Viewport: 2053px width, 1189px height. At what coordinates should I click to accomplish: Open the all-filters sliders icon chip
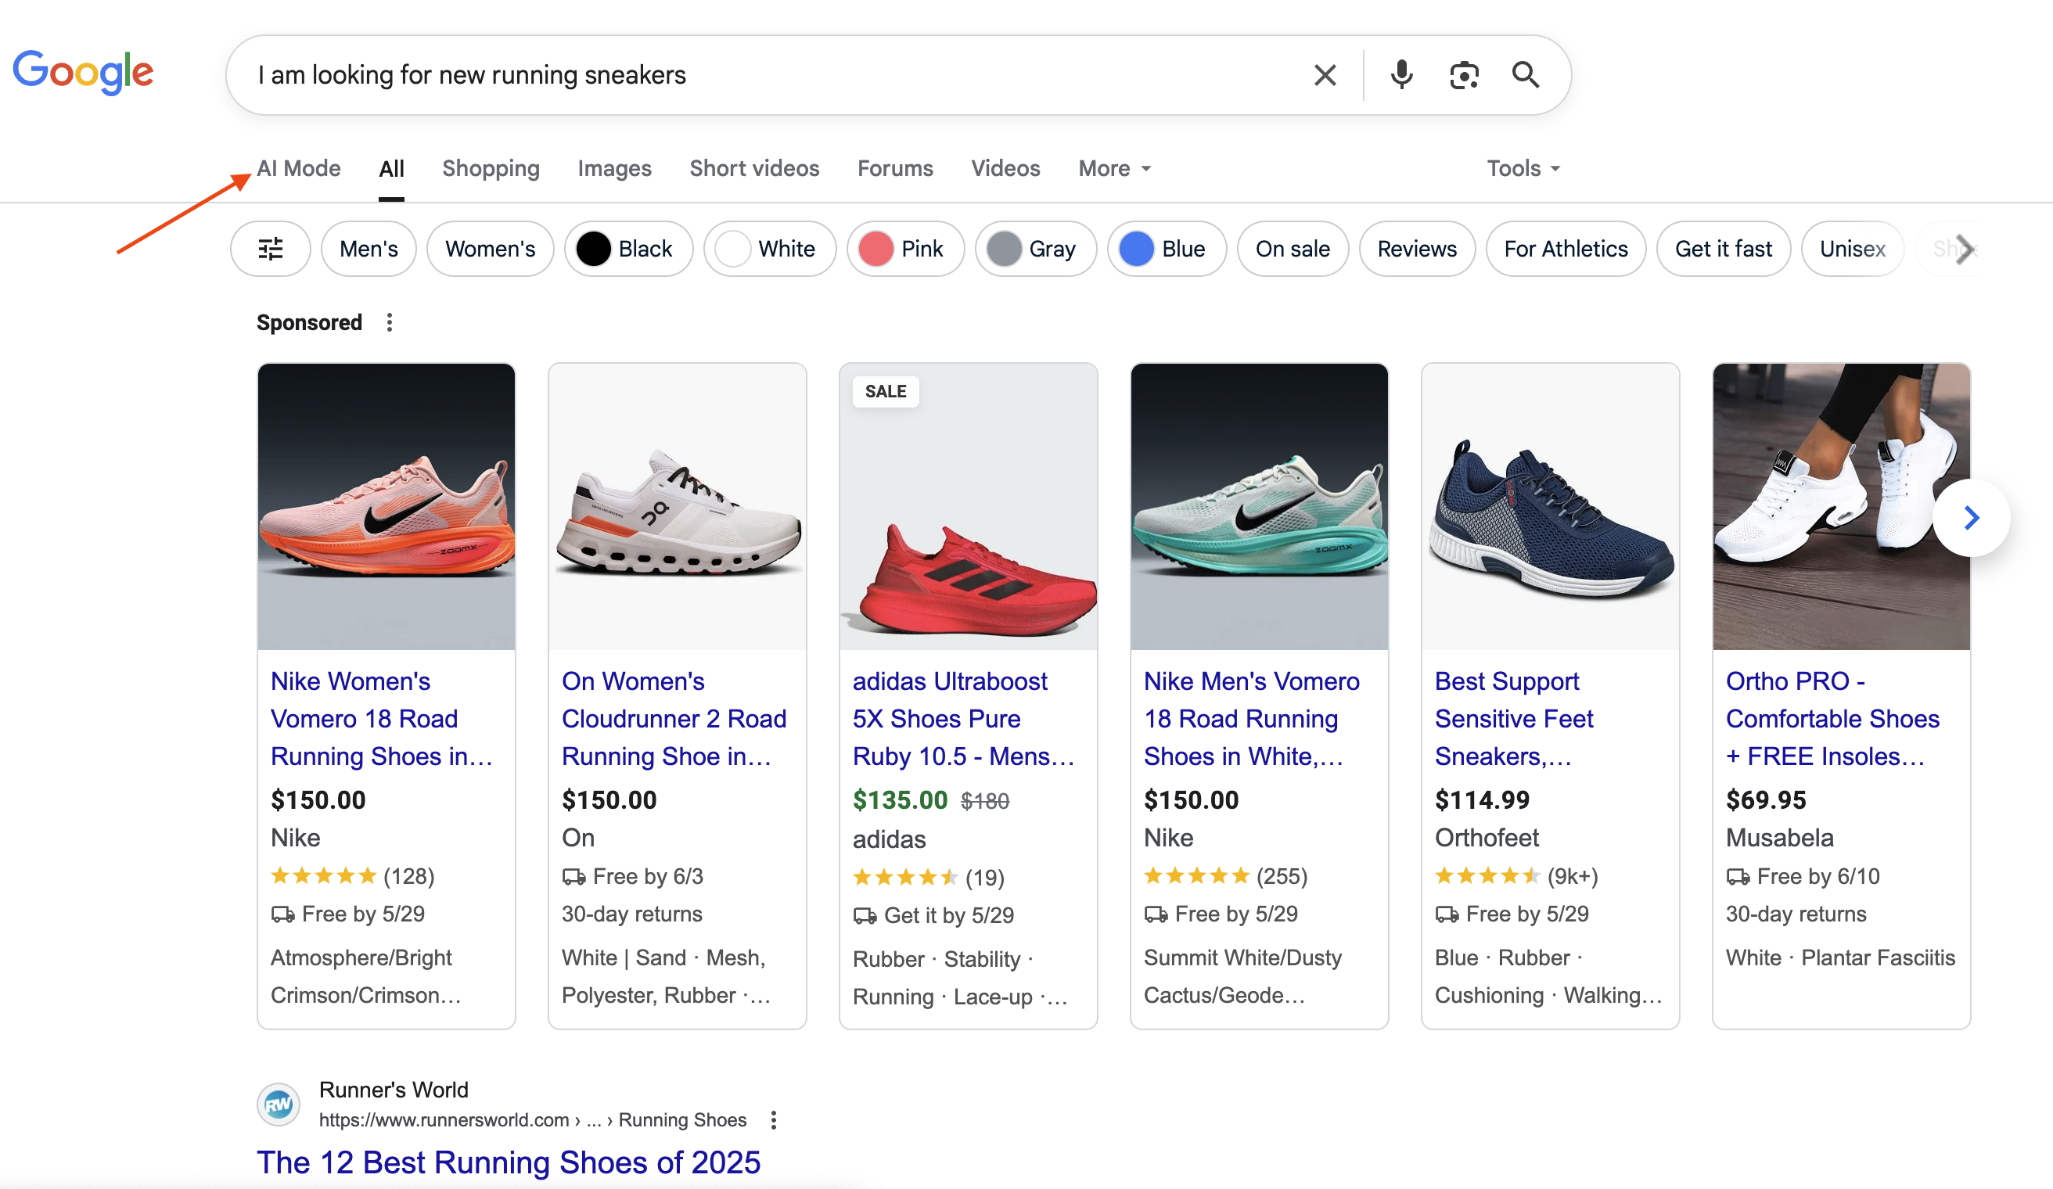[271, 249]
